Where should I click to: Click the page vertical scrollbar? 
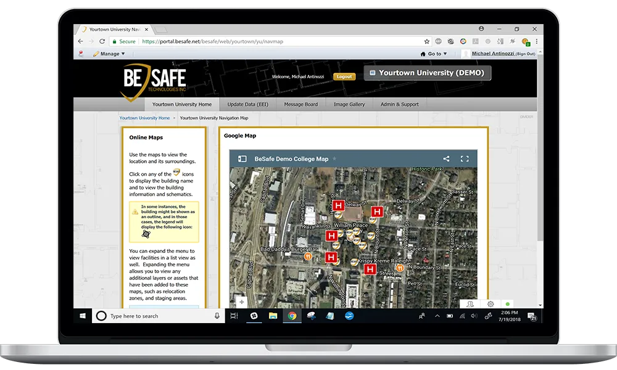pyautogui.click(x=540, y=147)
